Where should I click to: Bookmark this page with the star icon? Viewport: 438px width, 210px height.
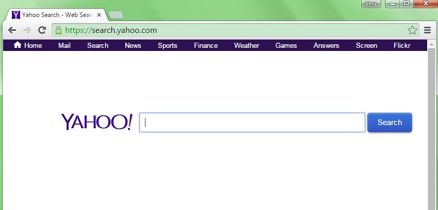tap(412, 30)
